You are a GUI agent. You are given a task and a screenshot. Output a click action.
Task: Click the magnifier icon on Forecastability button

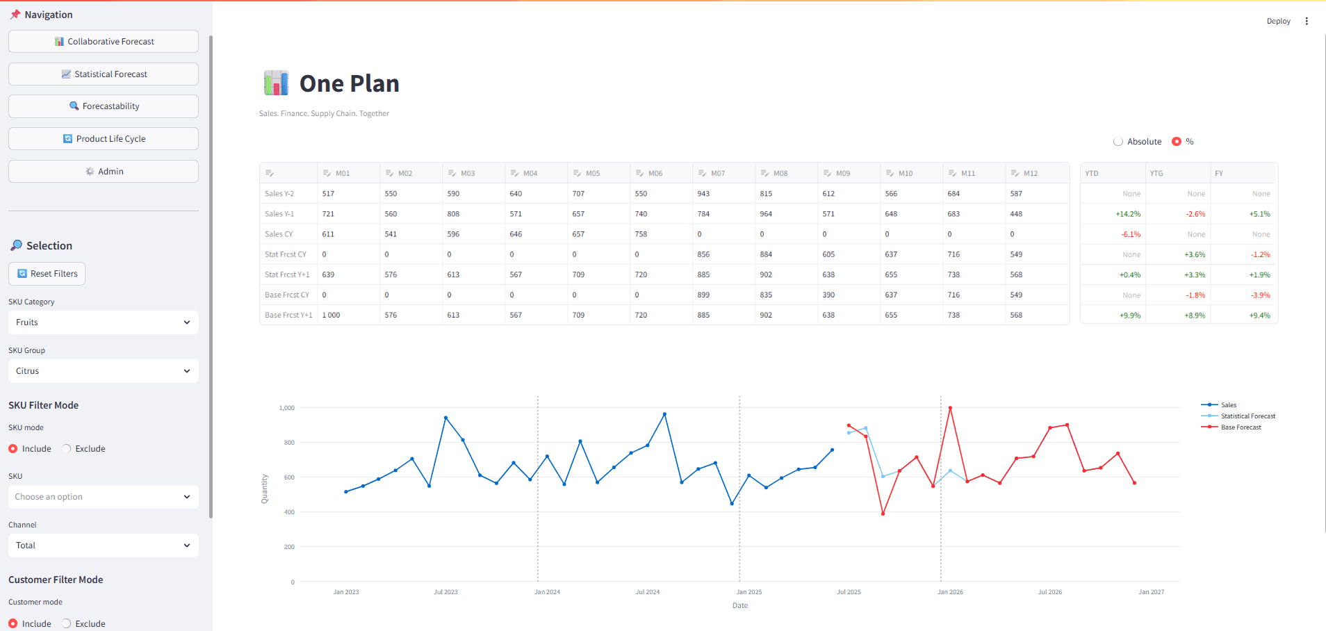pos(74,106)
